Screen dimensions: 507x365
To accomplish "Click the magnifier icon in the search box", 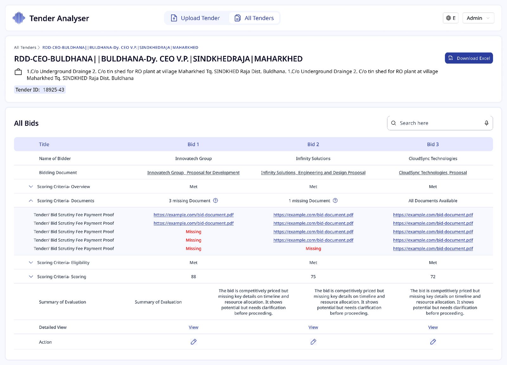I will pos(394,123).
